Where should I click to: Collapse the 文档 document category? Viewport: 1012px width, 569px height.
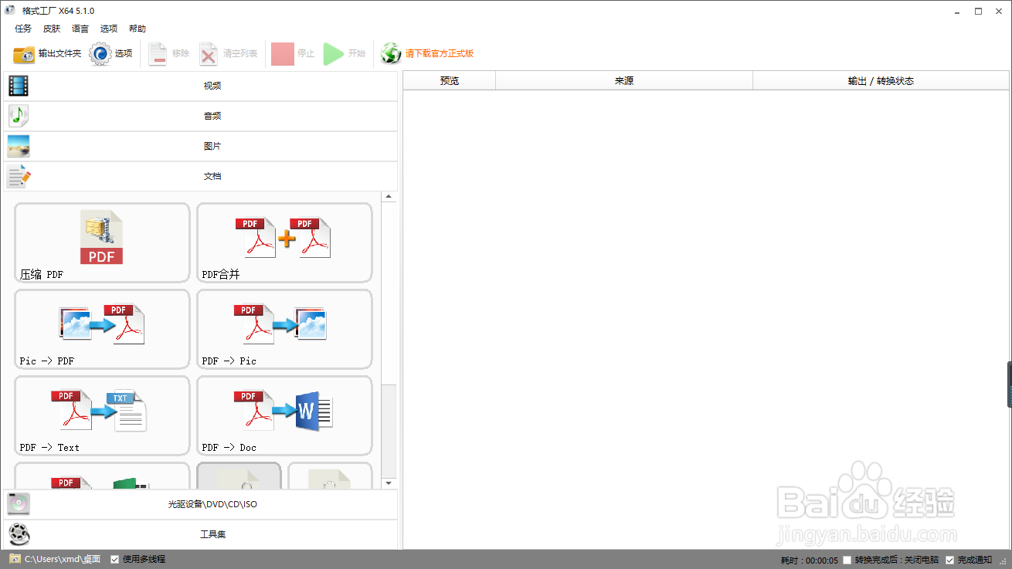[x=201, y=176]
